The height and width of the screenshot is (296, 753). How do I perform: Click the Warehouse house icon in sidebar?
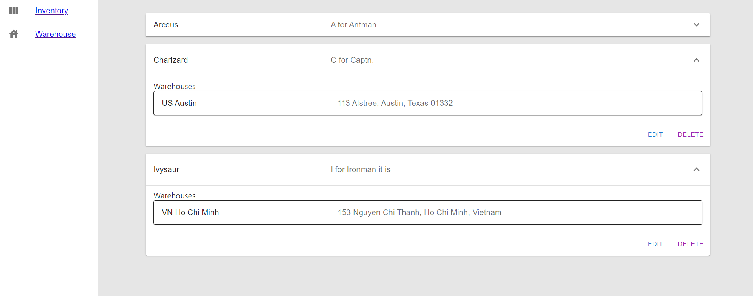coord(14,34)
